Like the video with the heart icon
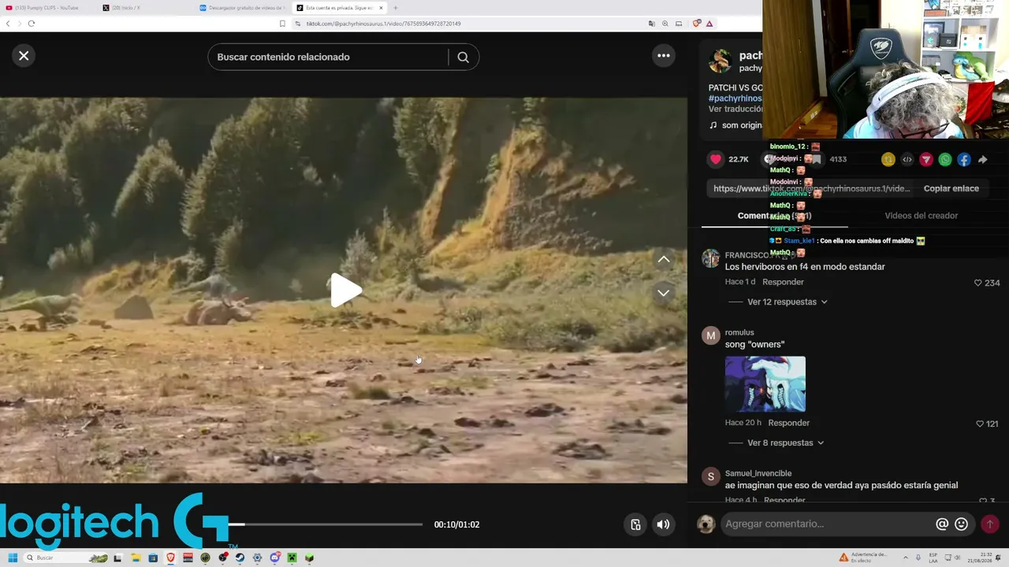 click(716, 159)
